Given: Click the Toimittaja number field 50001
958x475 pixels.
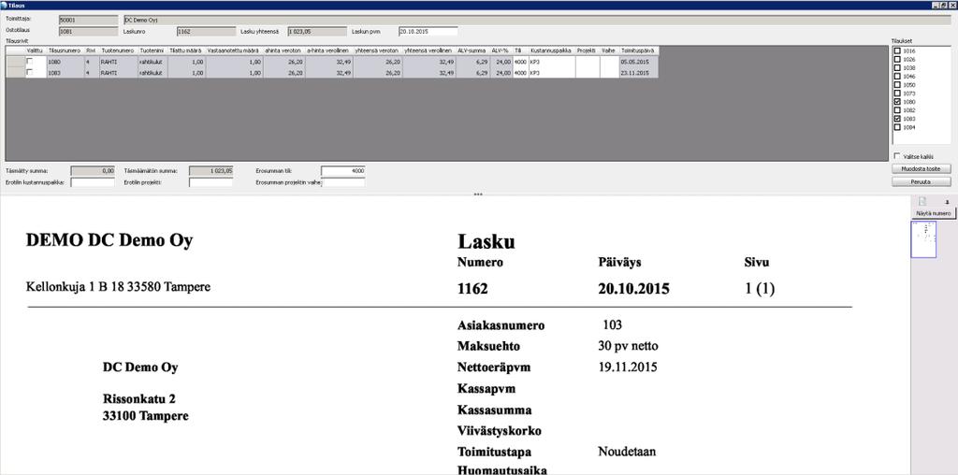Looking at the screenshot, I should tap(89, 20).
